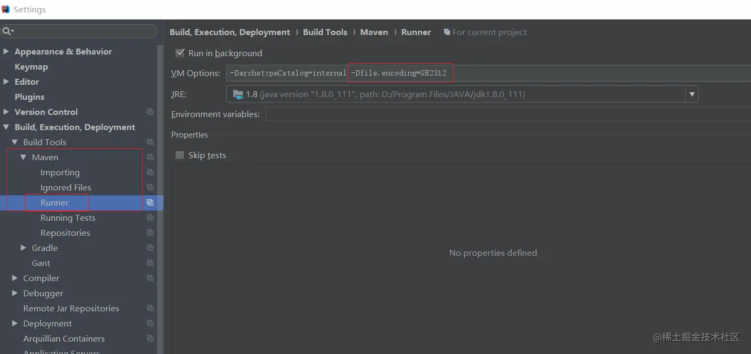Image resolution: width=751 pixels, height=354 pixels.
Task: Expand the Debugger tree arrow
Action: pyautogui.click(x=15, y=293)
